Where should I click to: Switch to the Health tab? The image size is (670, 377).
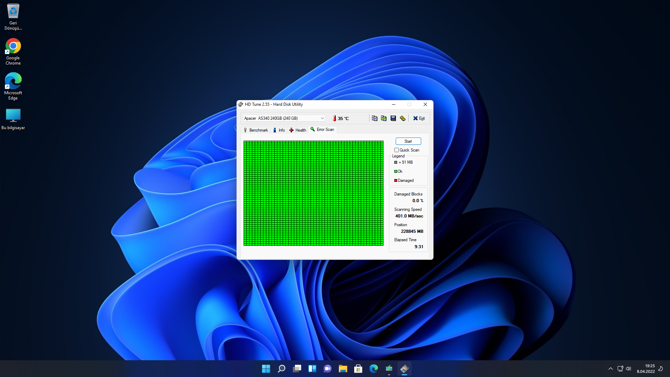click(x=298, y=130)
